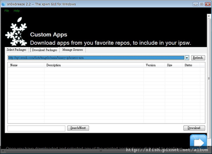
Task: Click the Refresh button
Action: [x=198, y=58]
